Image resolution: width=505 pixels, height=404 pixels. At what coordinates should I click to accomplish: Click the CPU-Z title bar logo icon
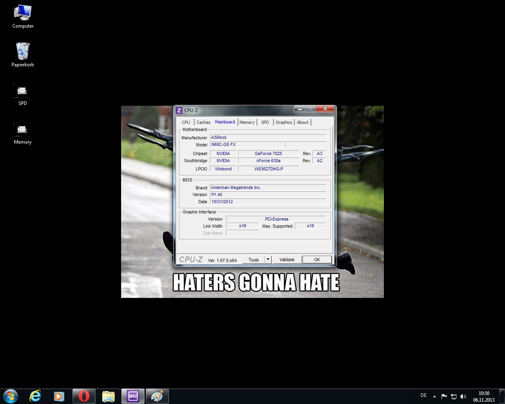(x=179, y=110)
